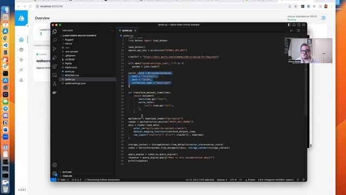Open the LICENSE file

[x=70, y=60]
